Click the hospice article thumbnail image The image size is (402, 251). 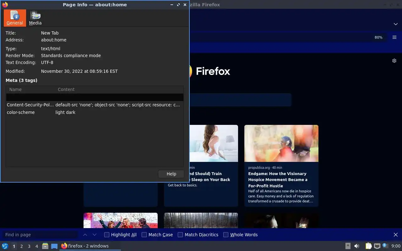pos(281,143)
